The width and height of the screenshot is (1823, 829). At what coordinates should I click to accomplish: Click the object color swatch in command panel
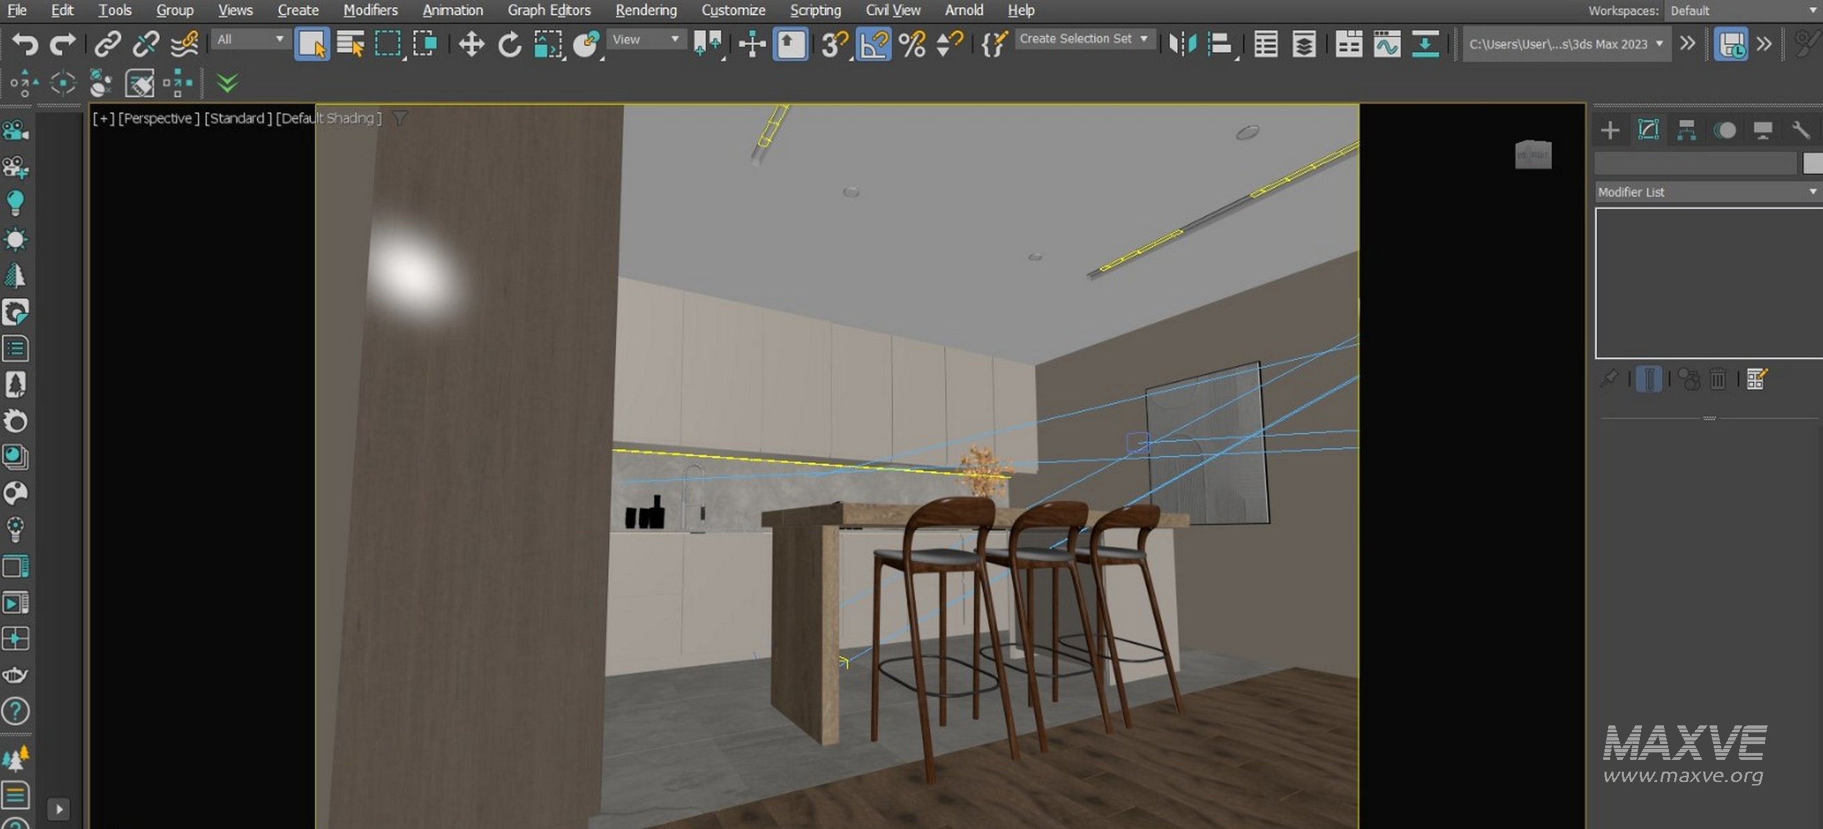click(1814, 162)
